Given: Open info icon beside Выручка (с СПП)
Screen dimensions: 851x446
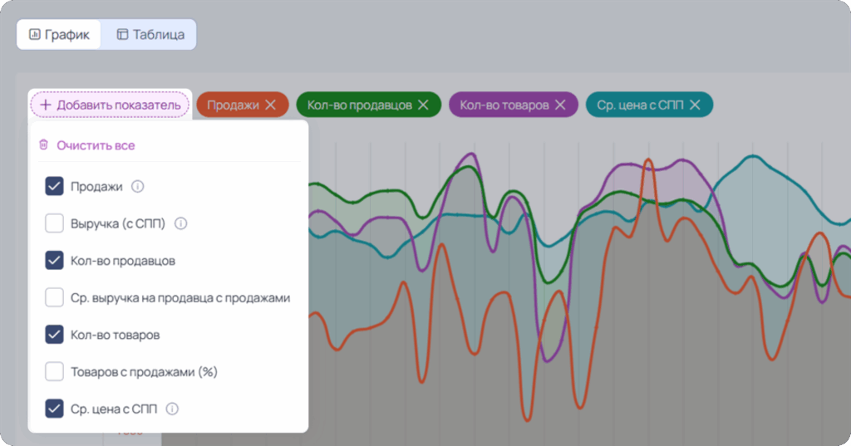Looking at the screenshot, I should click(x=180, y=223).
